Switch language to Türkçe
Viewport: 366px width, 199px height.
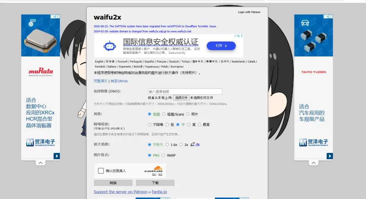click(186, 62)
